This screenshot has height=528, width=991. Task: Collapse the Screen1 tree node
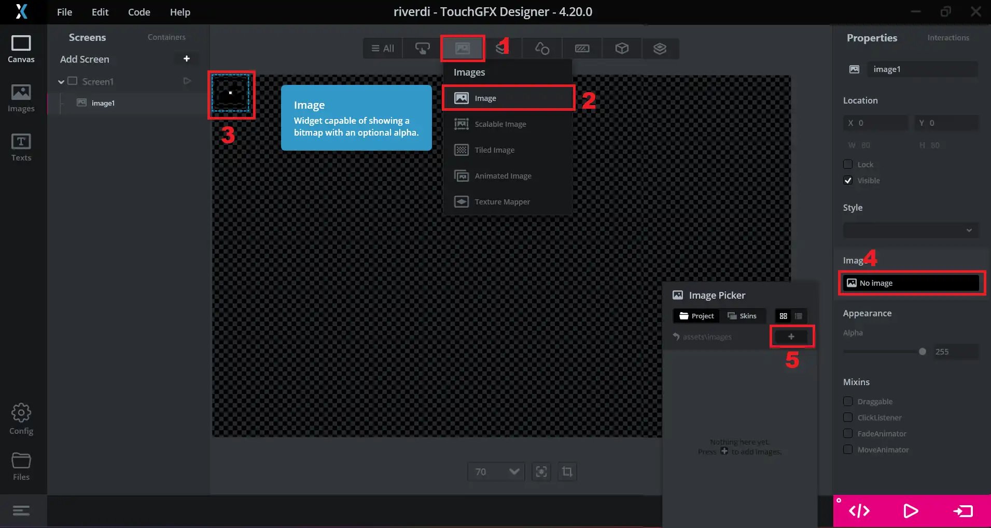click(x=61, y=81)
